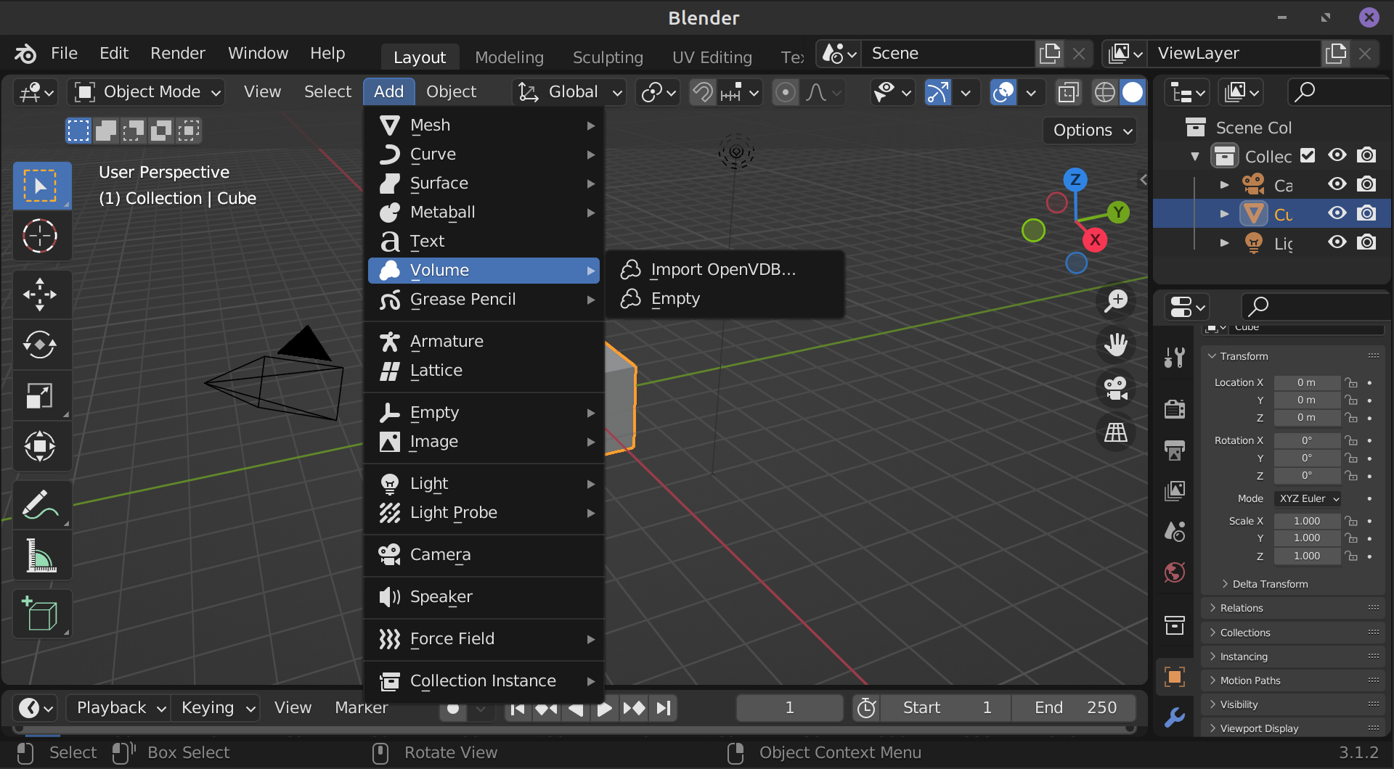Open the Modifiers properties tab
Viewport: 1394px width, 769px height.
1174,717
